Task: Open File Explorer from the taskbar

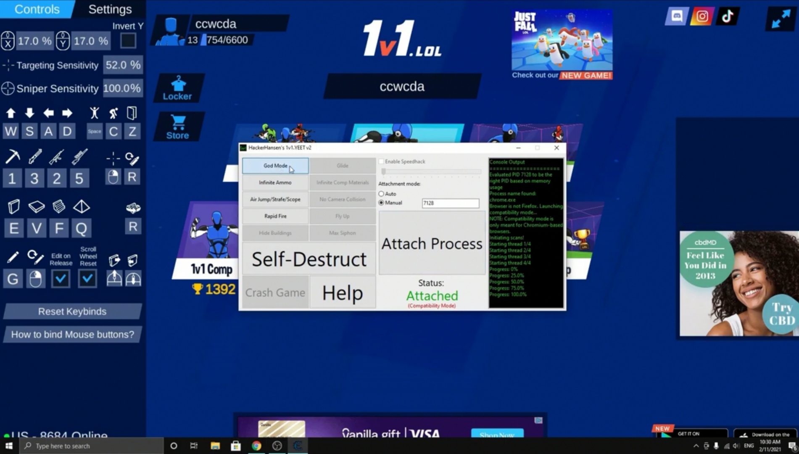Action: pos(215,446)
